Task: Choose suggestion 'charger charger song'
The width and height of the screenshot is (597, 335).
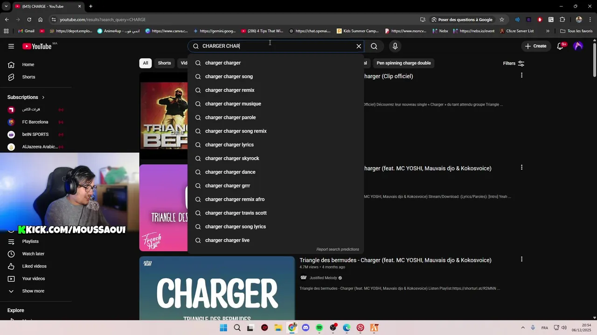Action: [x=276, y=76]
